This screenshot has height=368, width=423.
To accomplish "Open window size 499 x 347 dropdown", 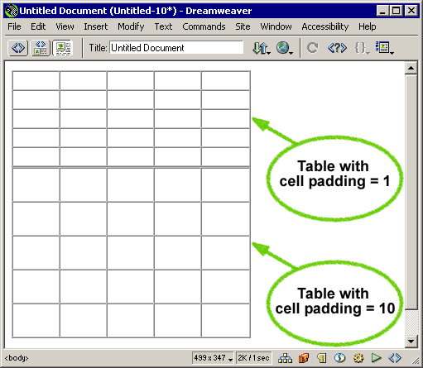I will click(x=213, y=358).
